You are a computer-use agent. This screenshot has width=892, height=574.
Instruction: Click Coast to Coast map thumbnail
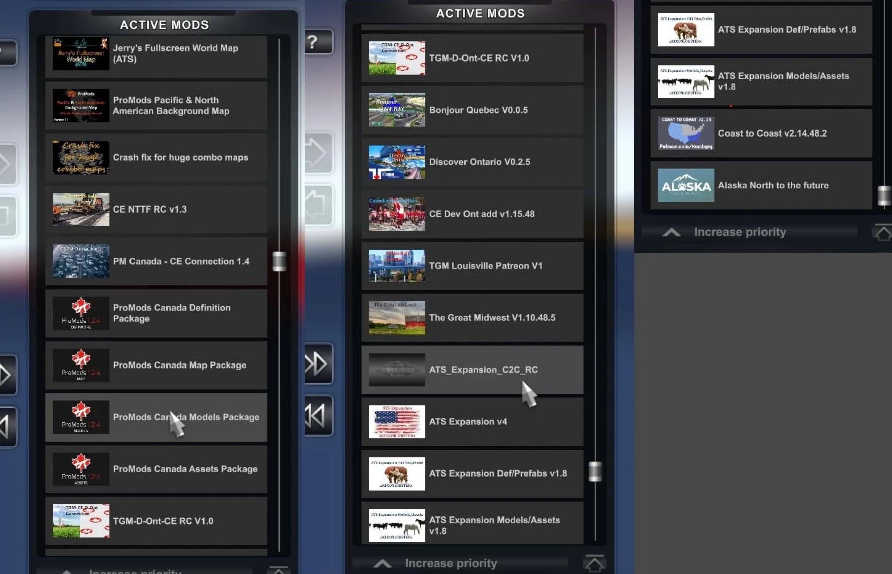pos(685,133)
